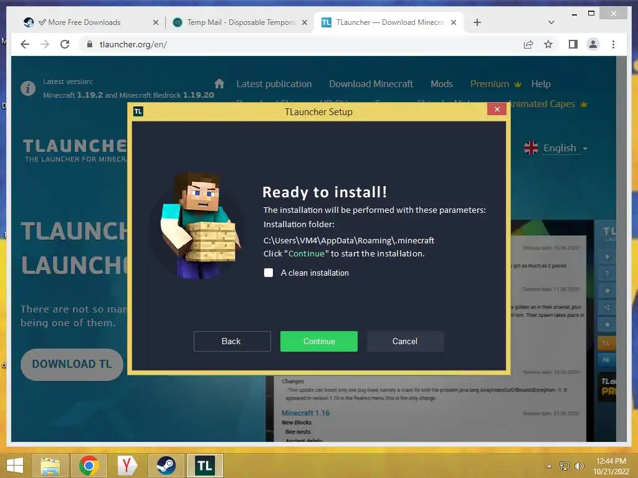Image resolution: width=638 pixels, height=478 pixels.
Task: Click the green Continue button
Action: pyautogui.click(x=318, y=341)
